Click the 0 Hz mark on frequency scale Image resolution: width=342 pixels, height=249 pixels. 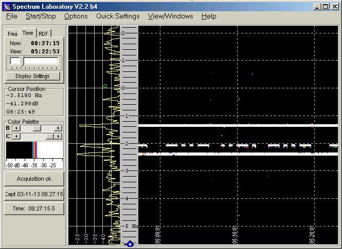(x=123, y=88)
